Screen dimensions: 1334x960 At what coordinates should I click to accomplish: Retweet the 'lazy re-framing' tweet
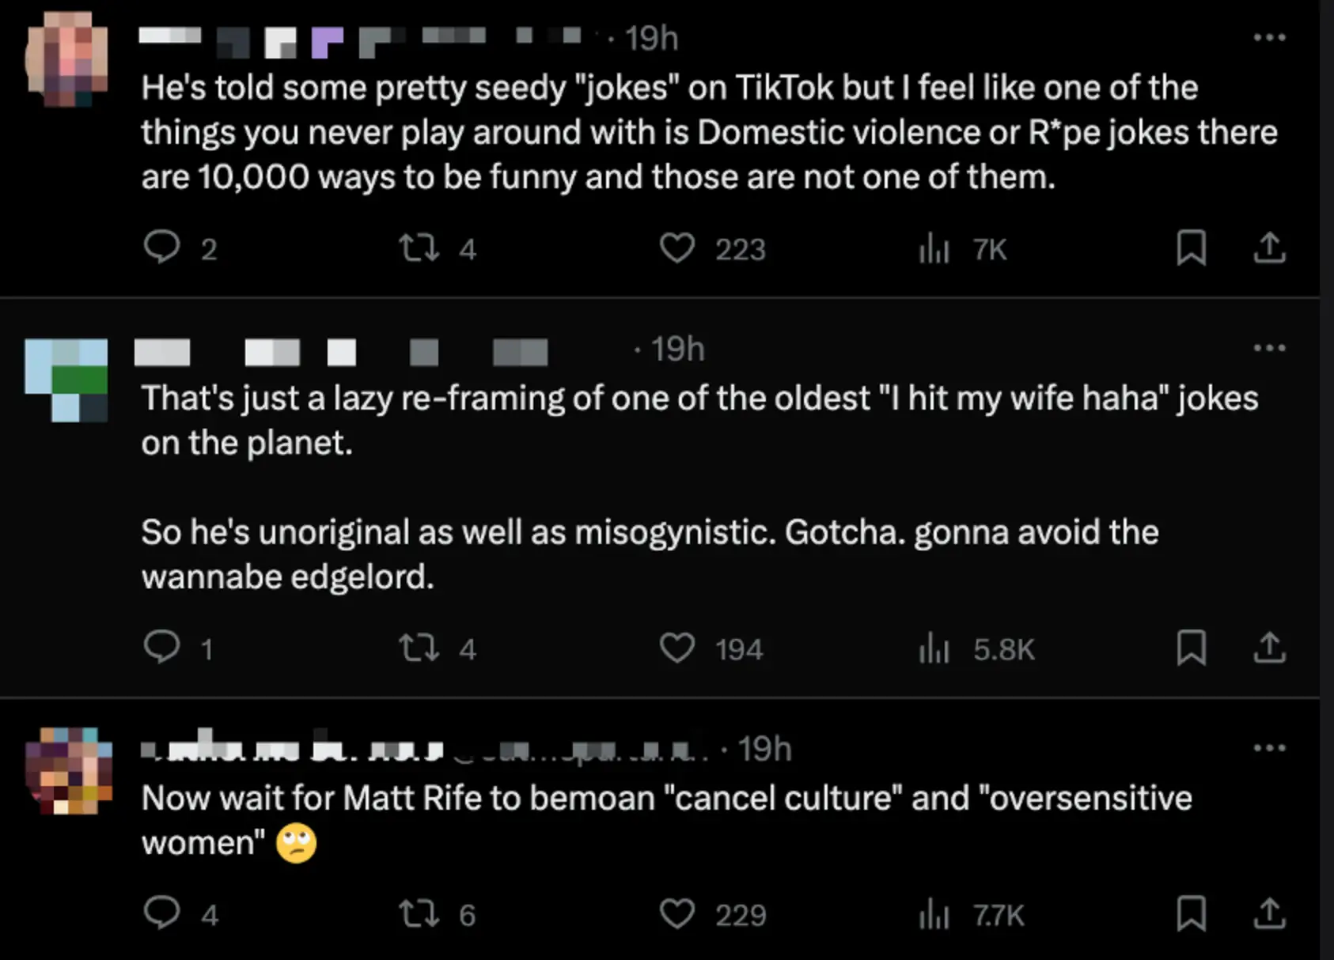click(x=419, y=648)
